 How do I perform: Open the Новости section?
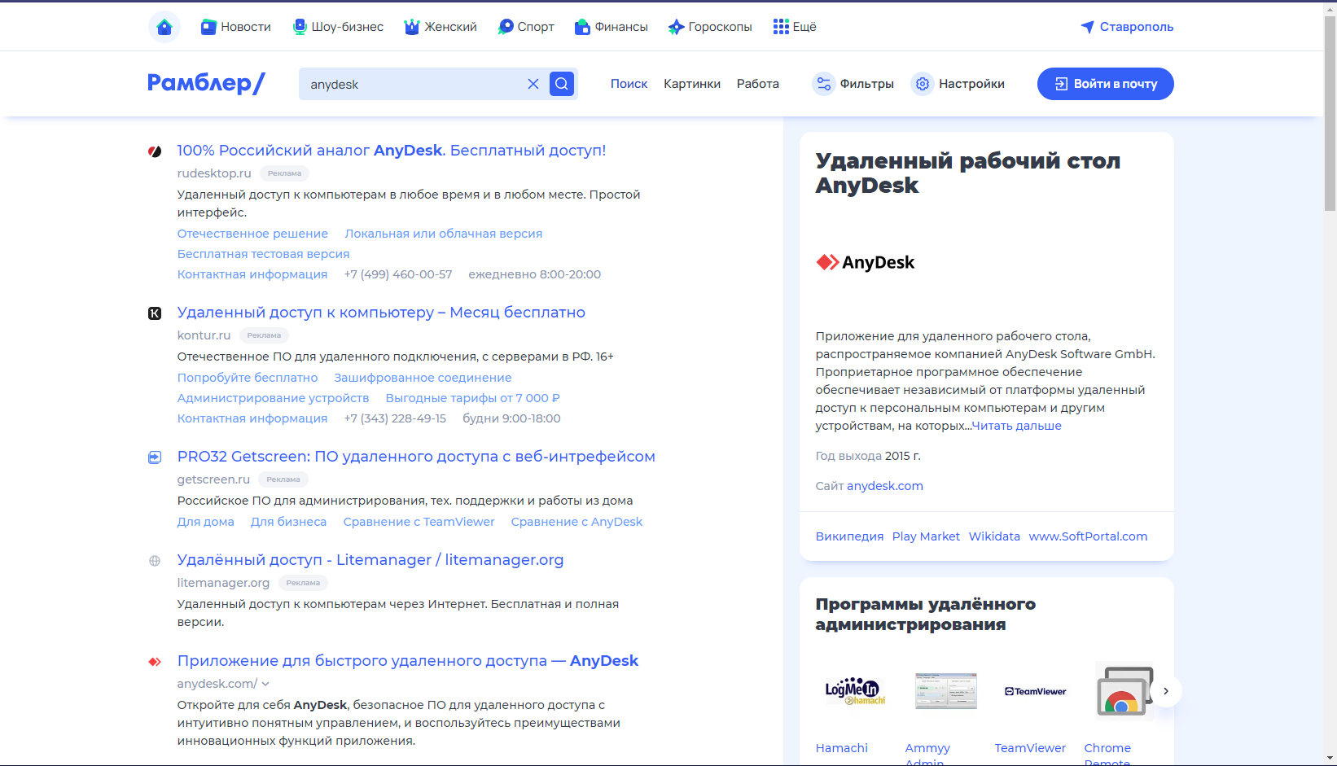click(x=235, y=27)
